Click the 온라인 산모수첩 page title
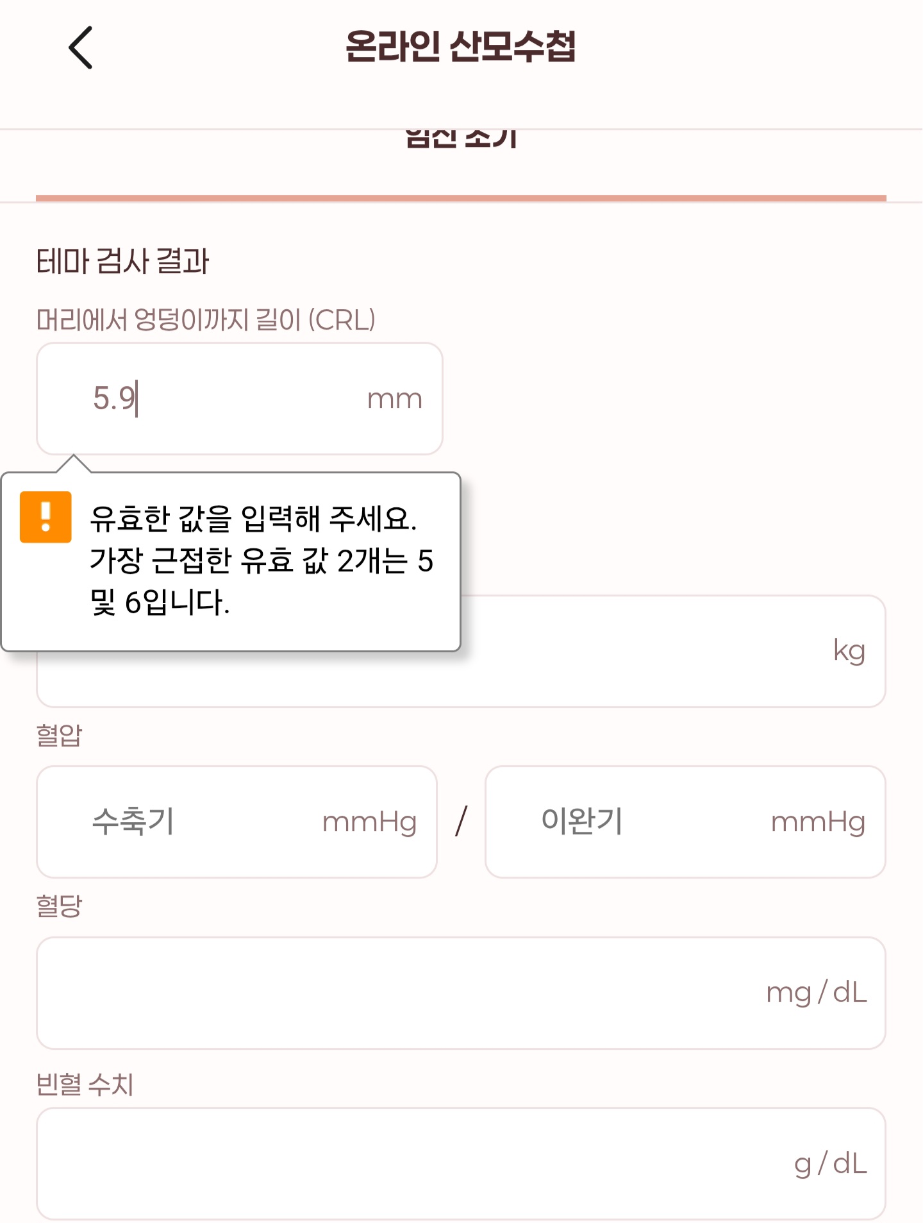The image size is (923, 1223). 461,47
